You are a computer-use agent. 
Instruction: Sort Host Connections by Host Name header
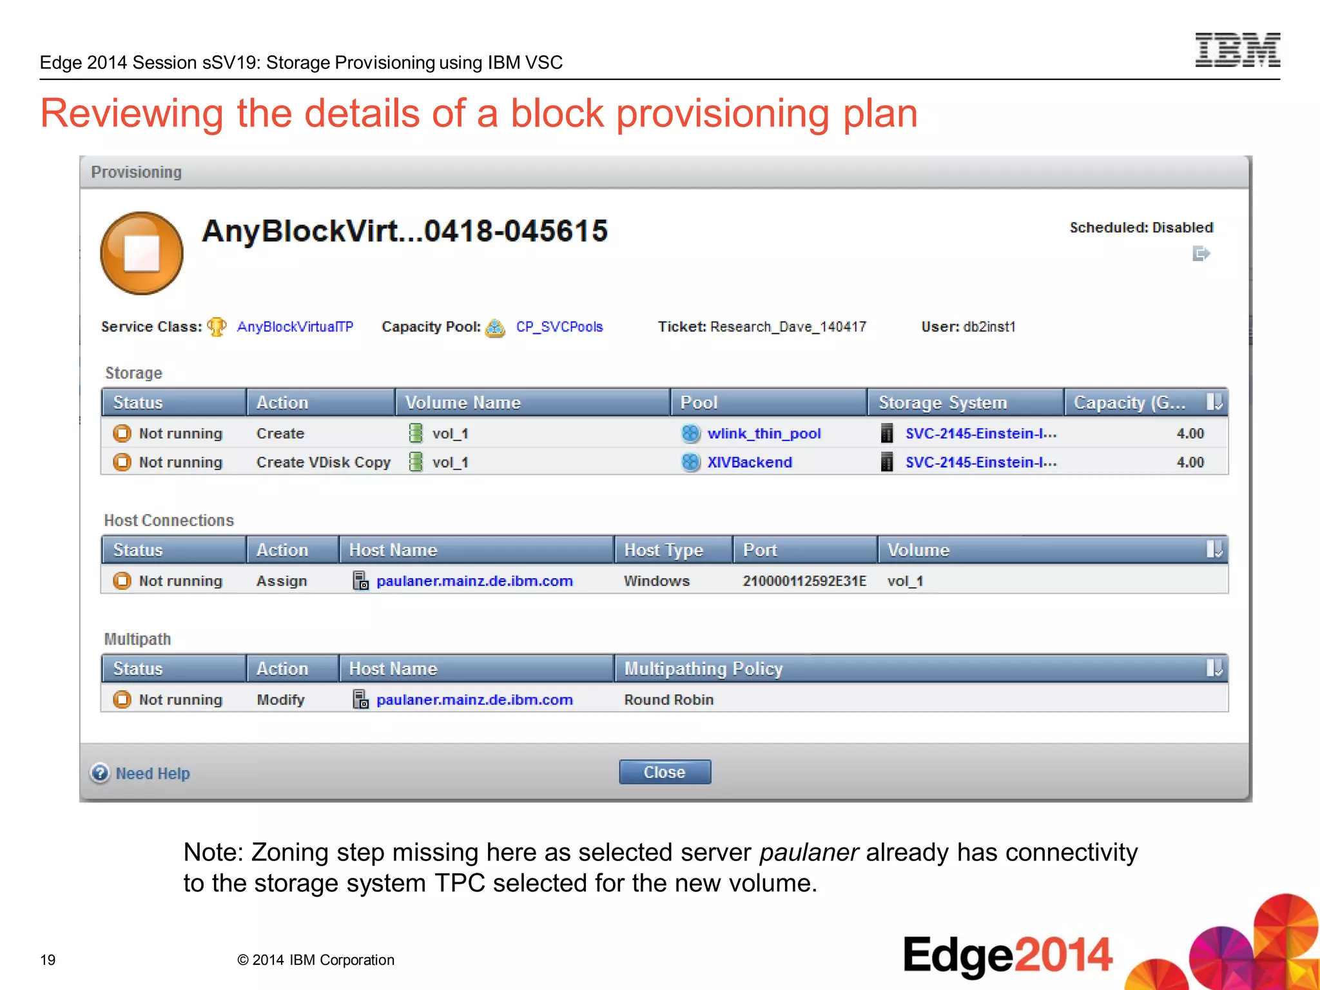pos(476,550)
